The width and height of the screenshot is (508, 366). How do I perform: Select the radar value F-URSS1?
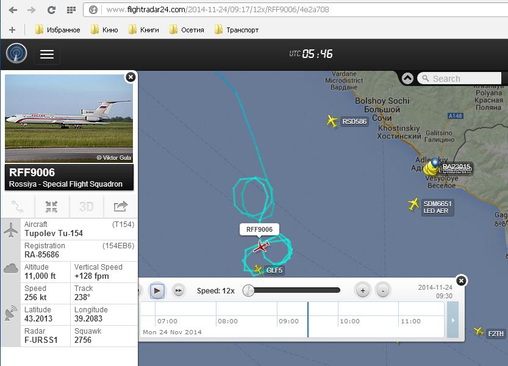point(41,340)
